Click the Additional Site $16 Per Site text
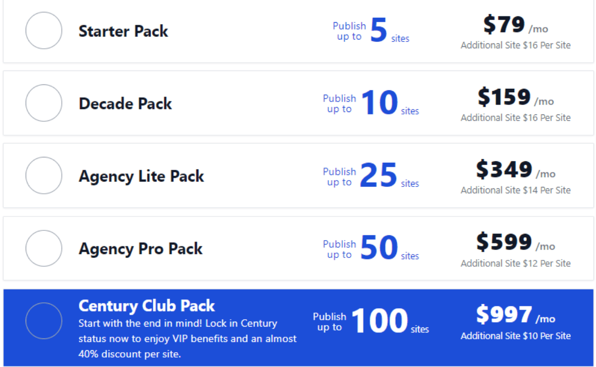Viewport: 596px width, 367px height. point(516,45)
